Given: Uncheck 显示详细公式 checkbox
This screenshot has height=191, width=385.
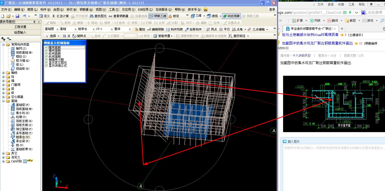Looking at the screenshot, I should tap(46, 66).
